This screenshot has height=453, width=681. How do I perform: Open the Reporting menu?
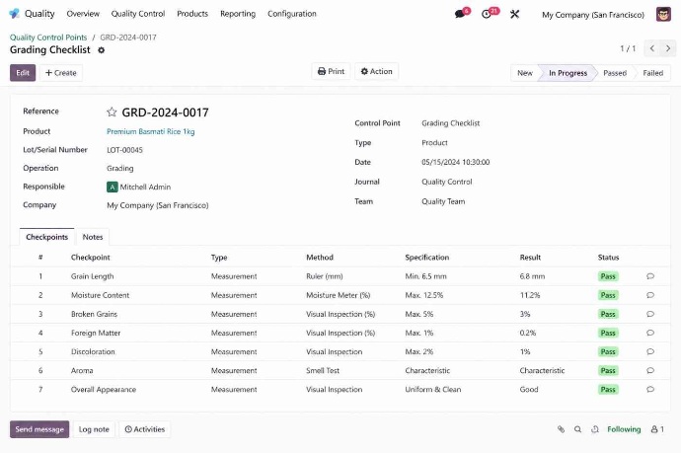click(237, 14)
